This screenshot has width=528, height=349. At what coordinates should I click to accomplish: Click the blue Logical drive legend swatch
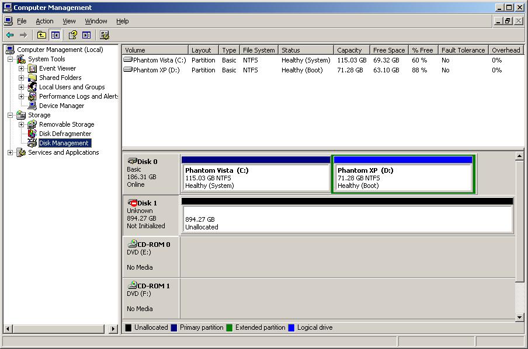(291, 327)
